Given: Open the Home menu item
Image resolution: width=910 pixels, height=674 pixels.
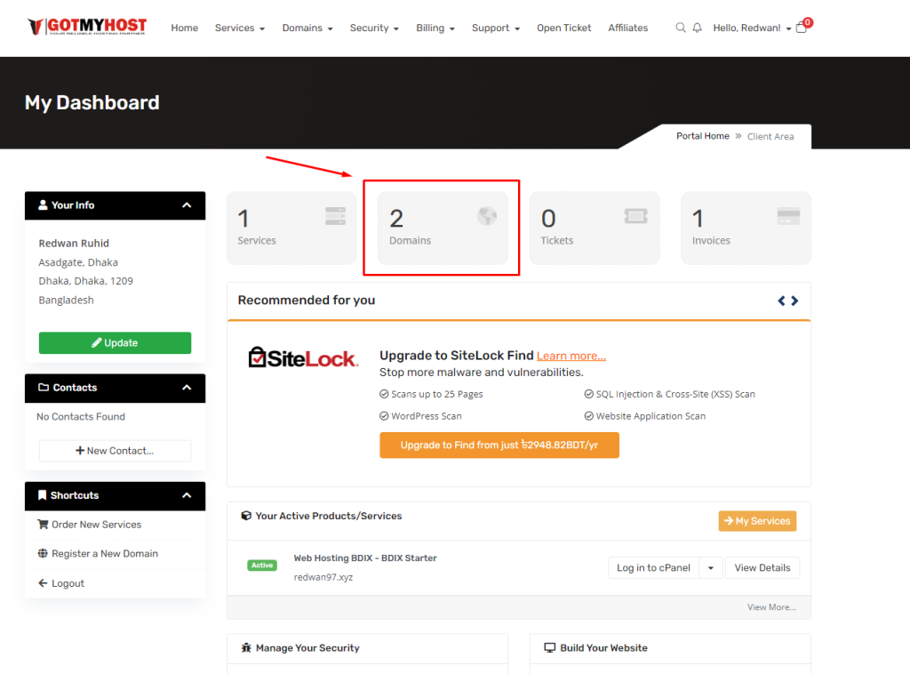Looking at the screenshot, I should (x=185, y=28).
